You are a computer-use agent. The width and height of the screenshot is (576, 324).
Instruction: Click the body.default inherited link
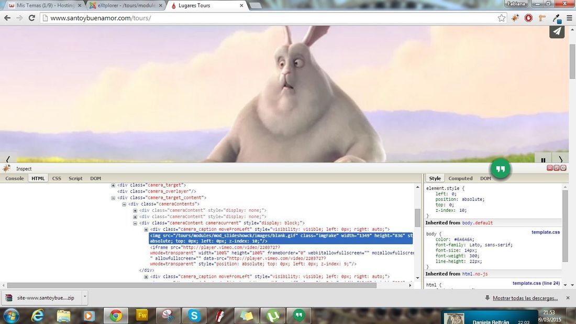click(477, 223)
